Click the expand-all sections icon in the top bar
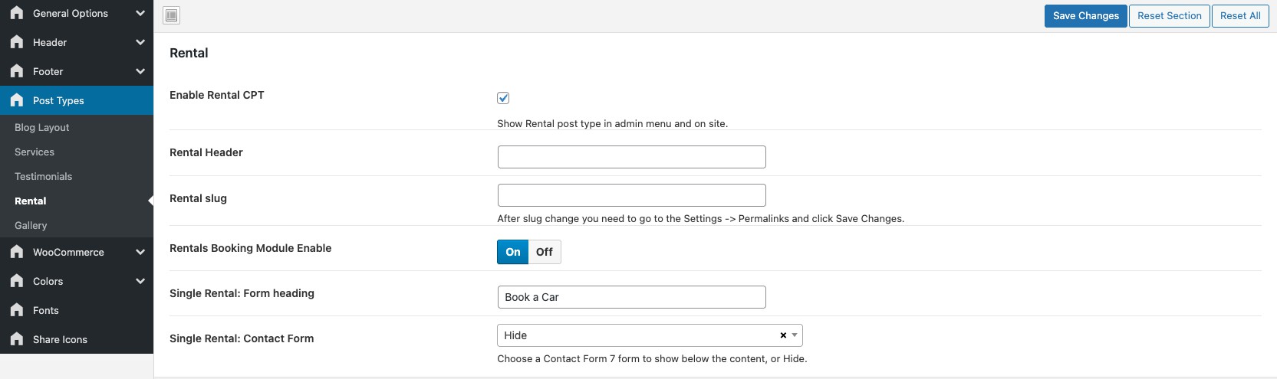1277x379 pixels. pyautogui.click(x=172, y=15)
